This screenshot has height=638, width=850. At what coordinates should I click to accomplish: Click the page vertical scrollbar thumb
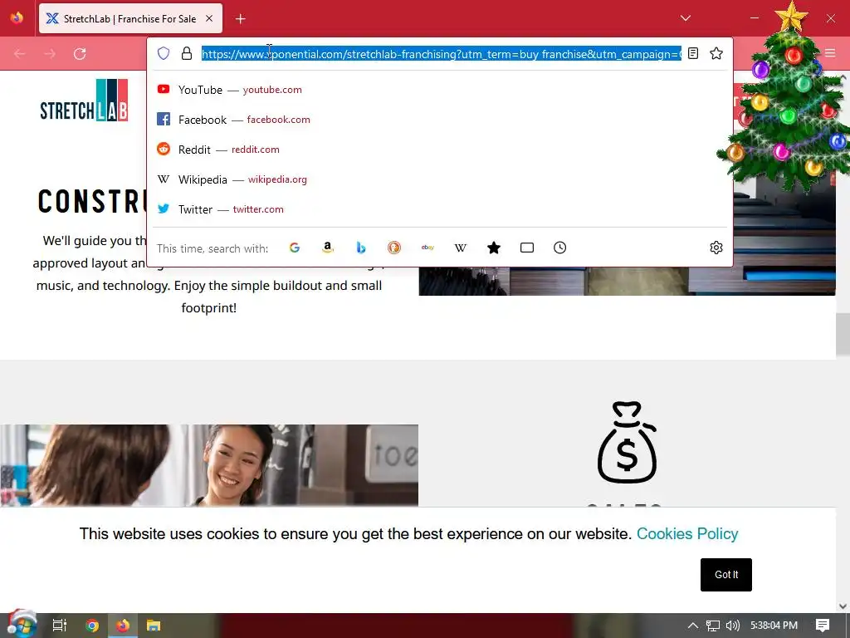pos(843,334)
